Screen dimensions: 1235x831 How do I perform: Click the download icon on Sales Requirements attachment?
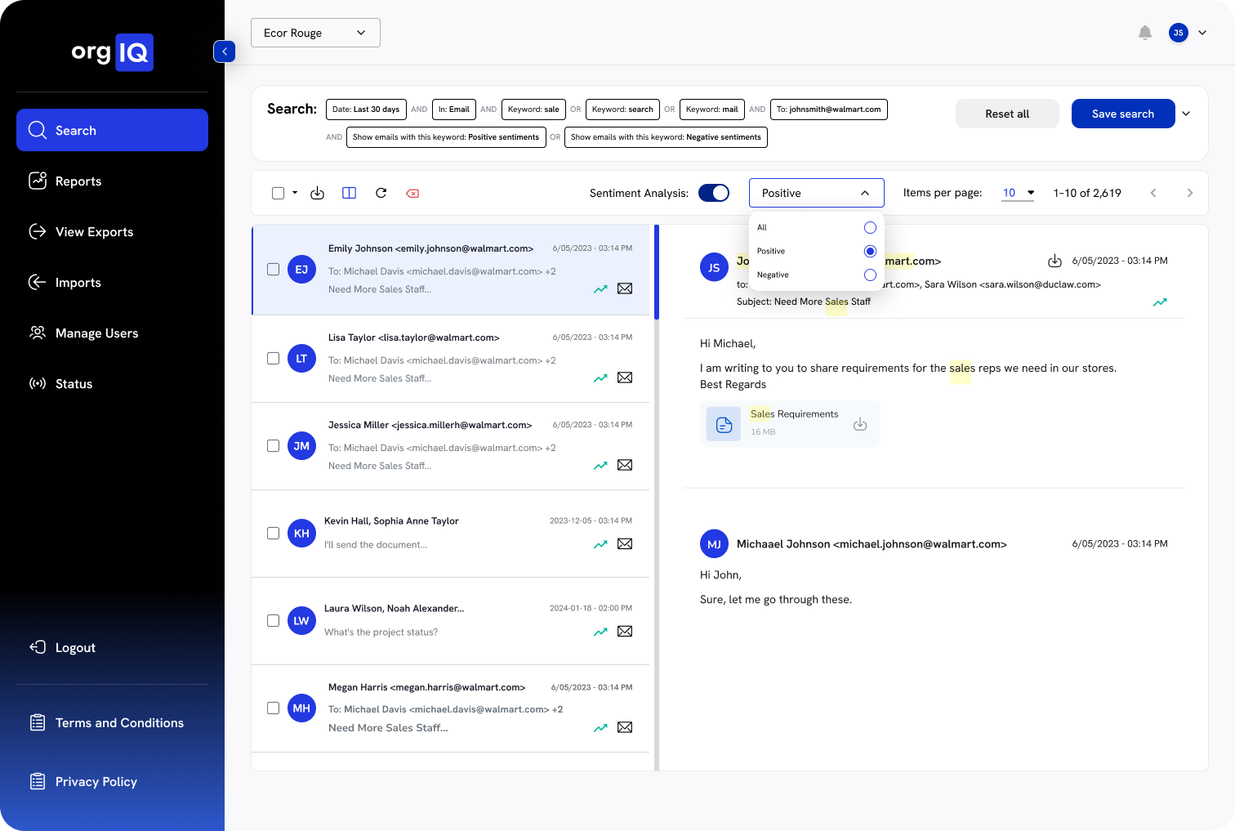(x=859, y=423)
